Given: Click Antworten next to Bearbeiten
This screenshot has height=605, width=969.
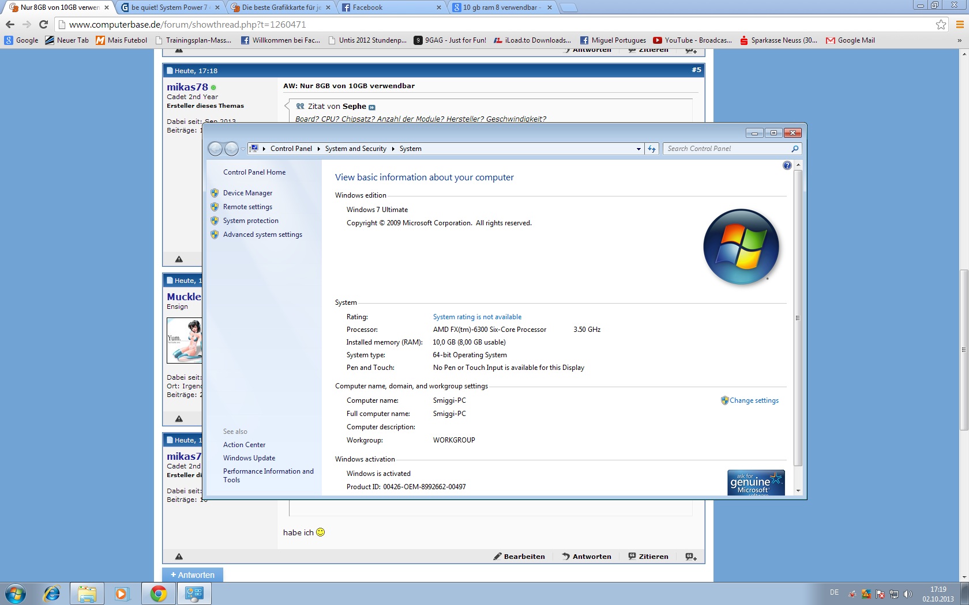Looking at the screenshot, I should [x=587, y=557].
